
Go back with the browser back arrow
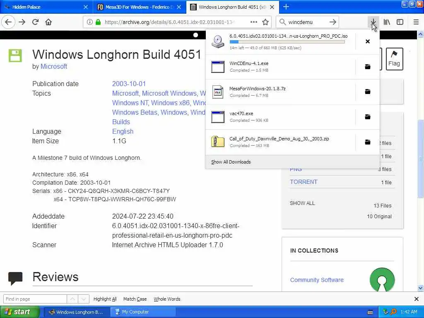point(8,22)
